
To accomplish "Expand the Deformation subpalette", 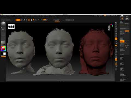I will coord(122,65).
